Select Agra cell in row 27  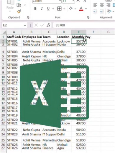point(64,148)
